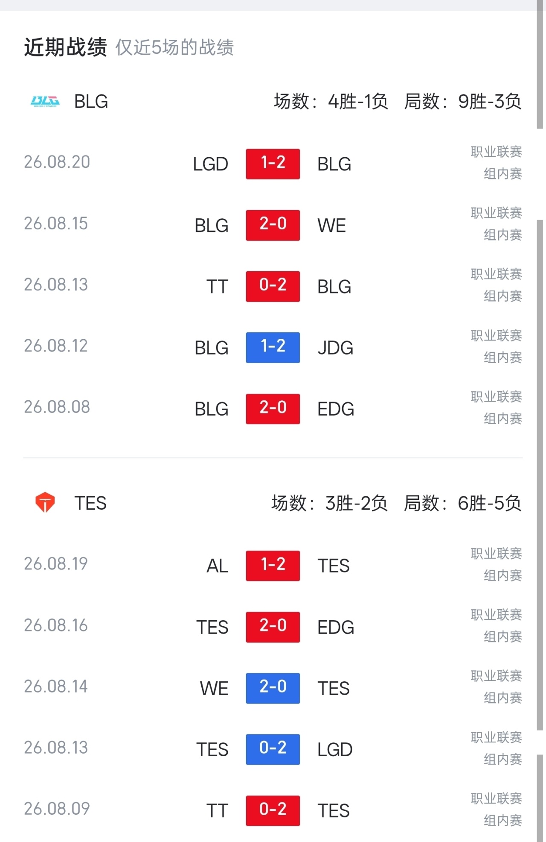Screen dimensions: 546x842
Task: Open JDG team in the 26.08.12 match
Action: 335,348
